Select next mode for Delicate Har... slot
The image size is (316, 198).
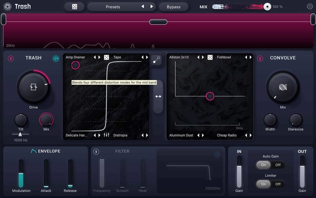(99, 135)
